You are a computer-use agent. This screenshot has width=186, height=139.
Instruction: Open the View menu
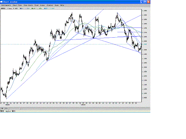(36, 5)
